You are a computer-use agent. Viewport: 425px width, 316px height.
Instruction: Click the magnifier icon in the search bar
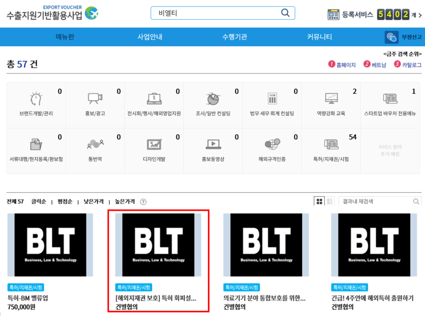coord(285,13)
